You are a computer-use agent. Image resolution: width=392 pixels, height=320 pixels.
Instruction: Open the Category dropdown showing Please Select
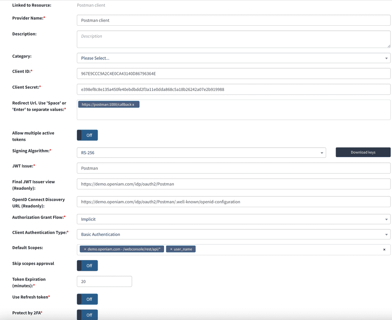click(234, 58)
